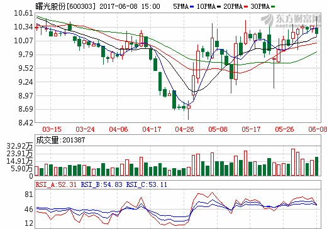This screenshot has height=229, width=327.
Task: Click the 8.42 price axis label
Action: click(x=26, y=123)
